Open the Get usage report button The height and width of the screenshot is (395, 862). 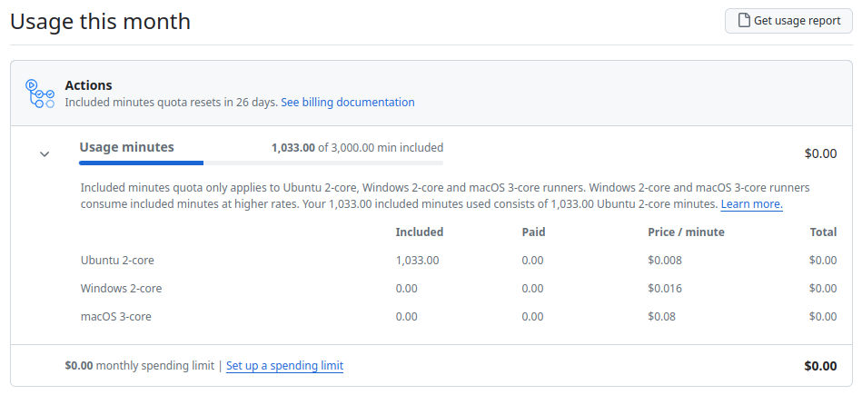click(x=788, y=21)
